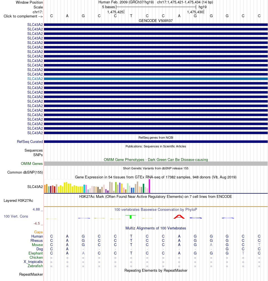Click the red A conservation logo
268x281 pixels.
tap(179, 217)
